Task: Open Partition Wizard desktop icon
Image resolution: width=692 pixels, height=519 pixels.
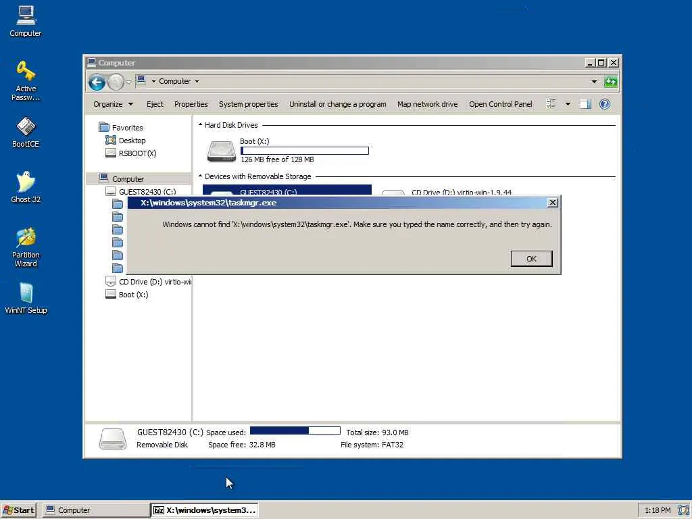Action: tap(26, 247)
